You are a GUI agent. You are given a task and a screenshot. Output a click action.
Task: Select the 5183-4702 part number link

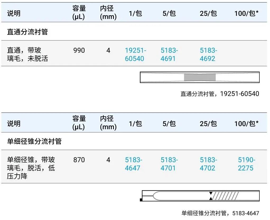(208, 164)
